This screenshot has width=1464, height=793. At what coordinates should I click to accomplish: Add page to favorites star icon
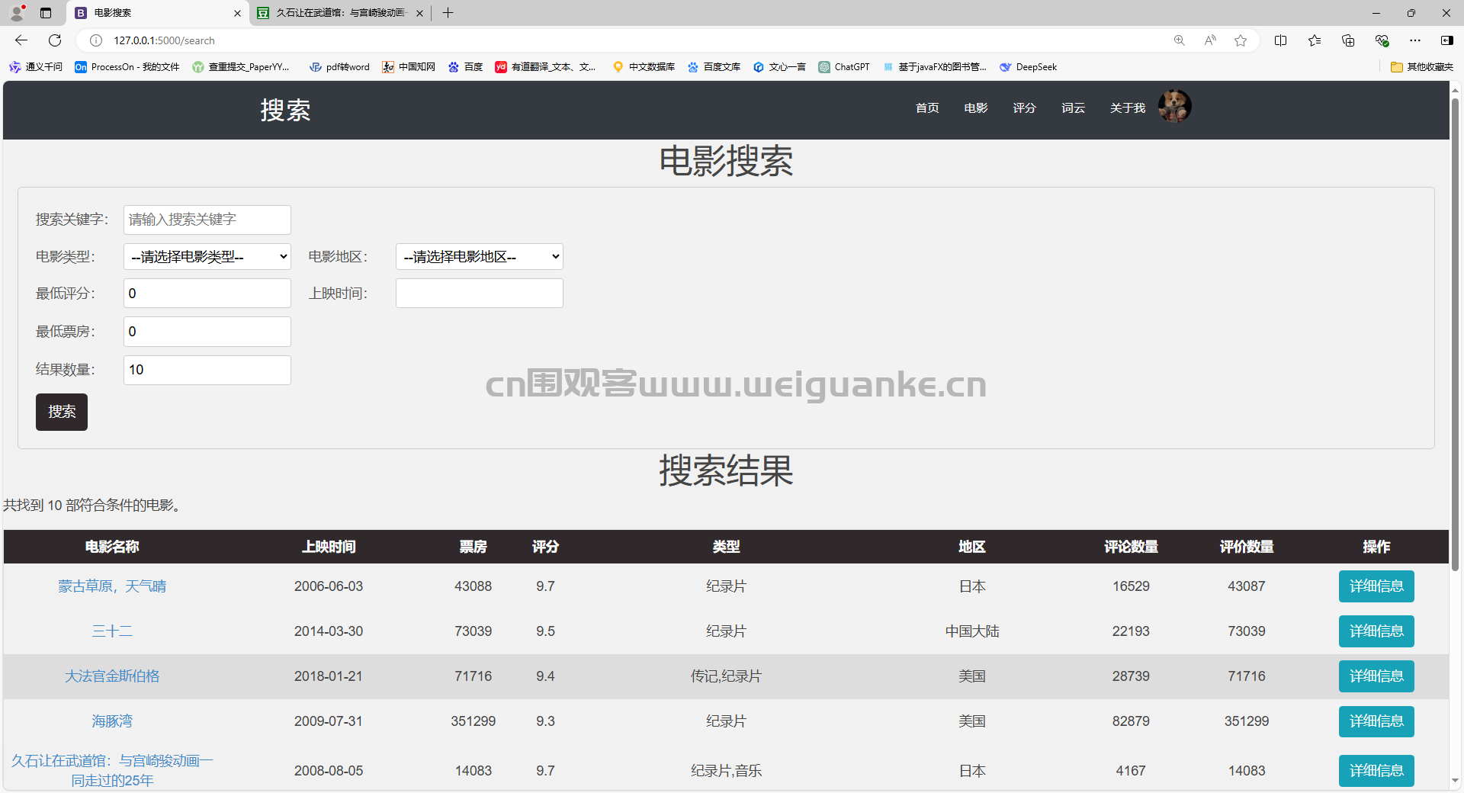[1241, 40]
